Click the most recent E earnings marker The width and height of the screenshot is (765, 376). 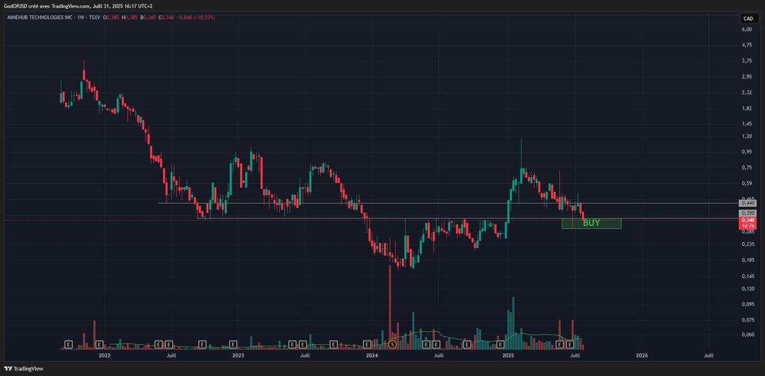[x=570, y=344]
